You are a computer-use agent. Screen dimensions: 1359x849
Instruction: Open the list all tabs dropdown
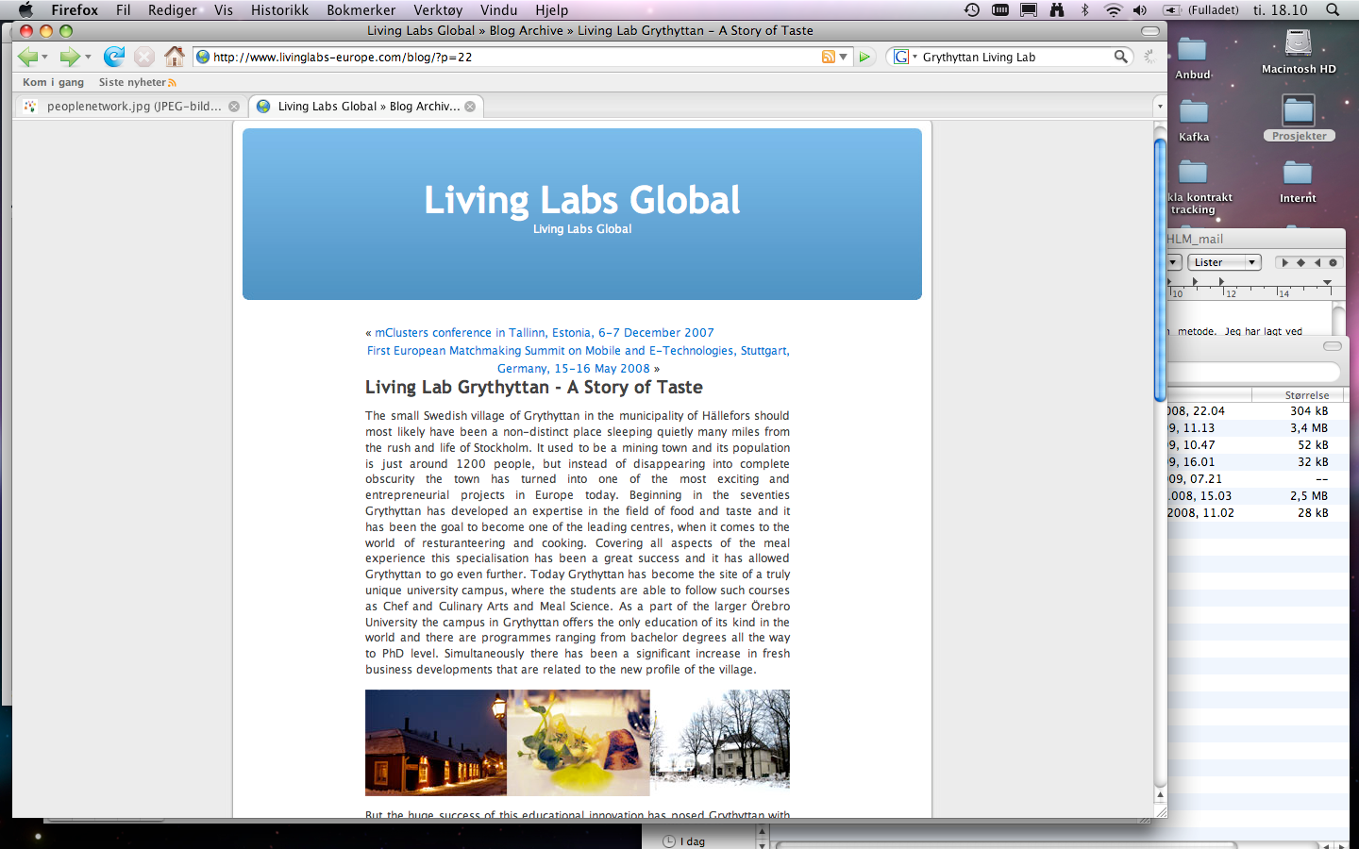click(1160, 107)
